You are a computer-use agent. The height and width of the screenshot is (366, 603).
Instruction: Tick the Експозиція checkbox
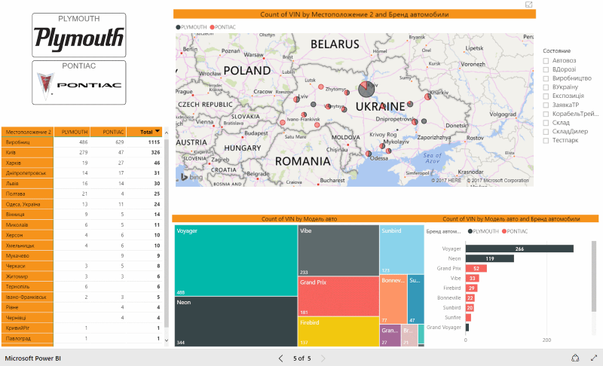click(x=546, y=96)
